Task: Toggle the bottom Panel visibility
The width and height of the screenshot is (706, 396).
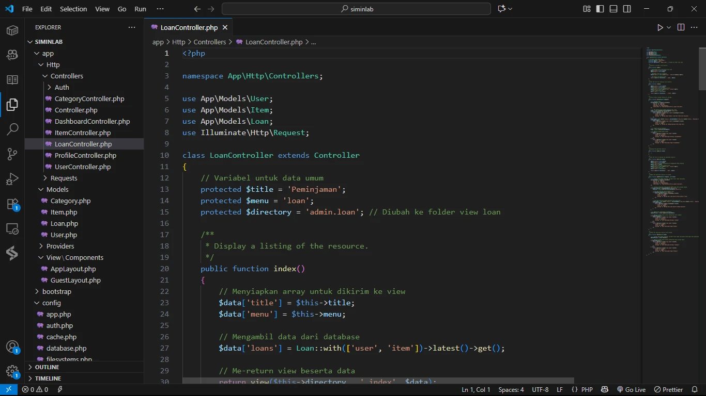Action: point(613,9)
